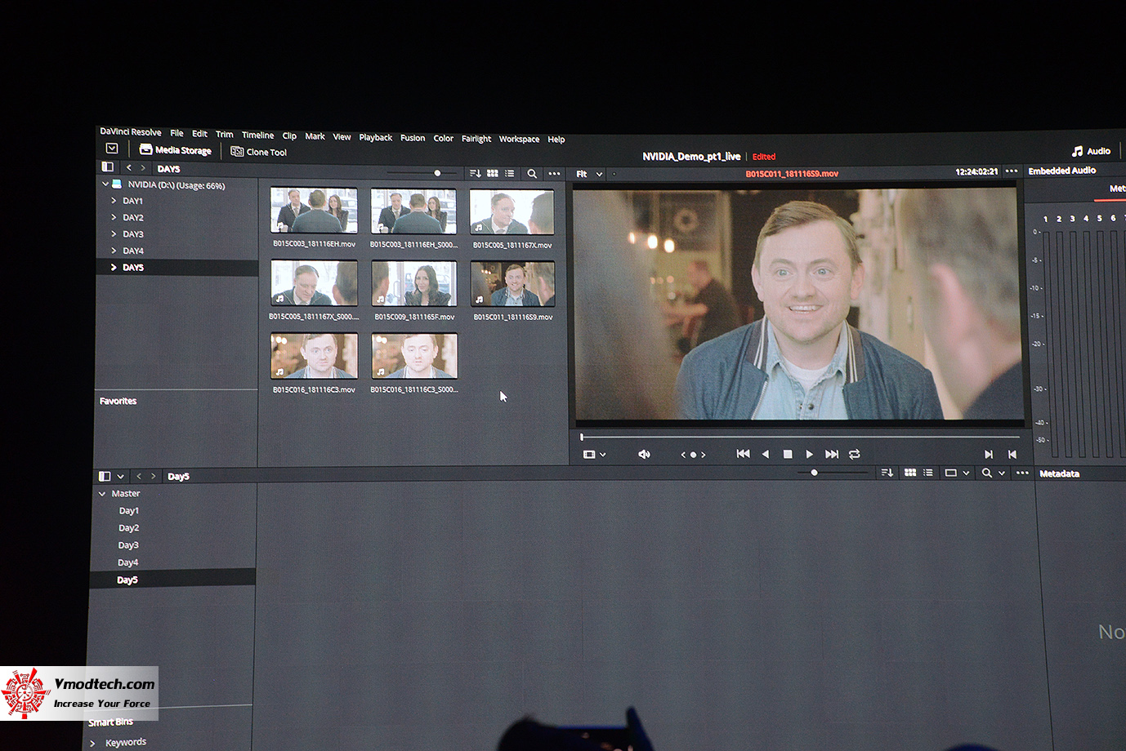Screen dimensions: 1126x751
Task: Select the Day1 bin
Action: tap(129, 511)
